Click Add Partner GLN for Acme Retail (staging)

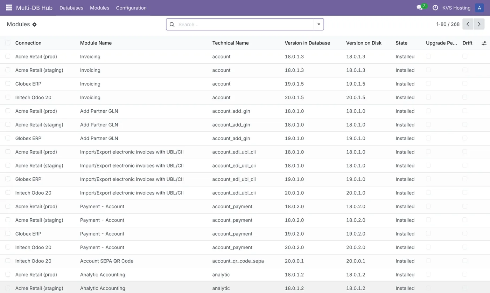(99, 125)
